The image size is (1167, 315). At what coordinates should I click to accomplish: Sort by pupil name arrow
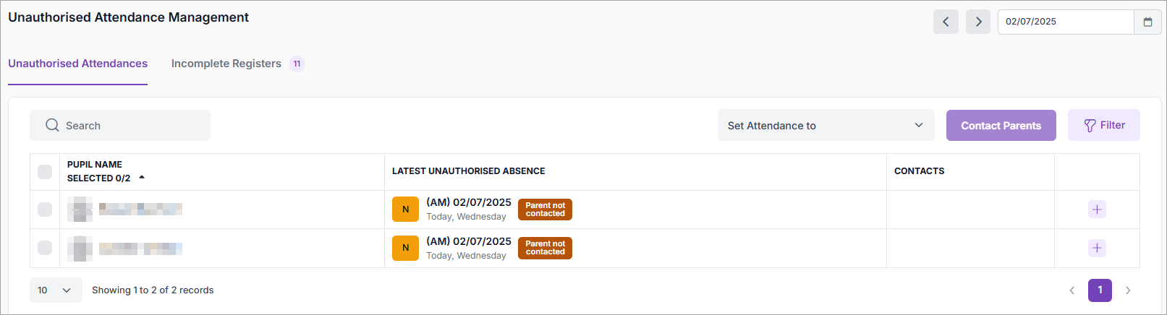pyautogui.click(x=142, y=178)
